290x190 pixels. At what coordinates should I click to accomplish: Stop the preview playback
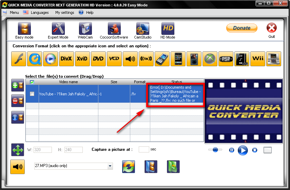(255, 150)
